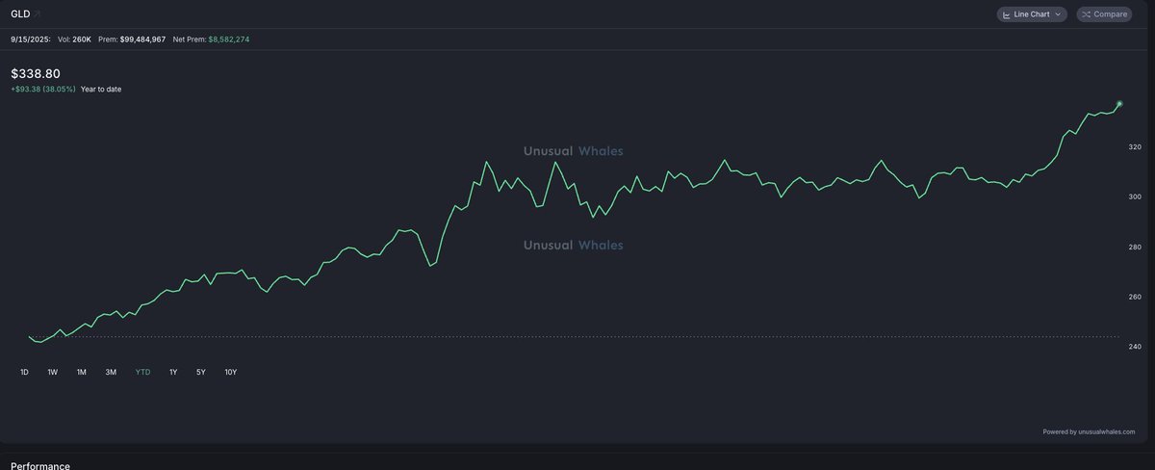Screen dimensions: 1155x470
Task: Click the green endpoint dot on the price line
Action: click(x=1119, y=104)
